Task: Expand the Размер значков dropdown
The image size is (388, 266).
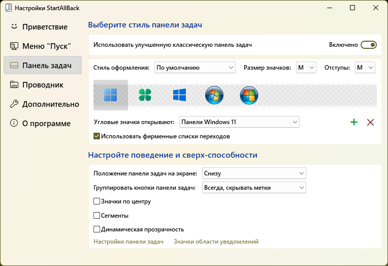Action: pos(306,68)
